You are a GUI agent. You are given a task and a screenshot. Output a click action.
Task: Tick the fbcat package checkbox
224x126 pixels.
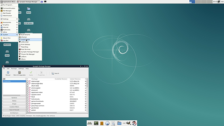tap(27, 97)
